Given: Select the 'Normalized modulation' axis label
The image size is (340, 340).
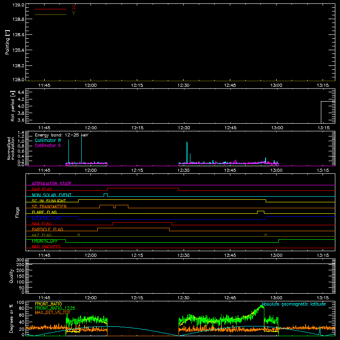Looking at the screenshot, I should [x=11, y=148].
